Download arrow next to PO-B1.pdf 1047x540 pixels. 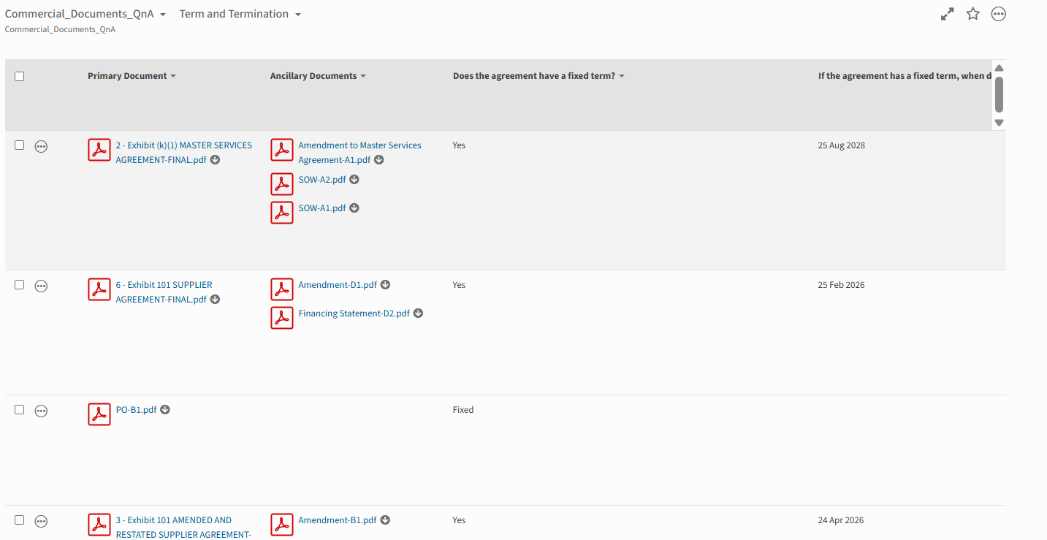(x=165, y=409)
